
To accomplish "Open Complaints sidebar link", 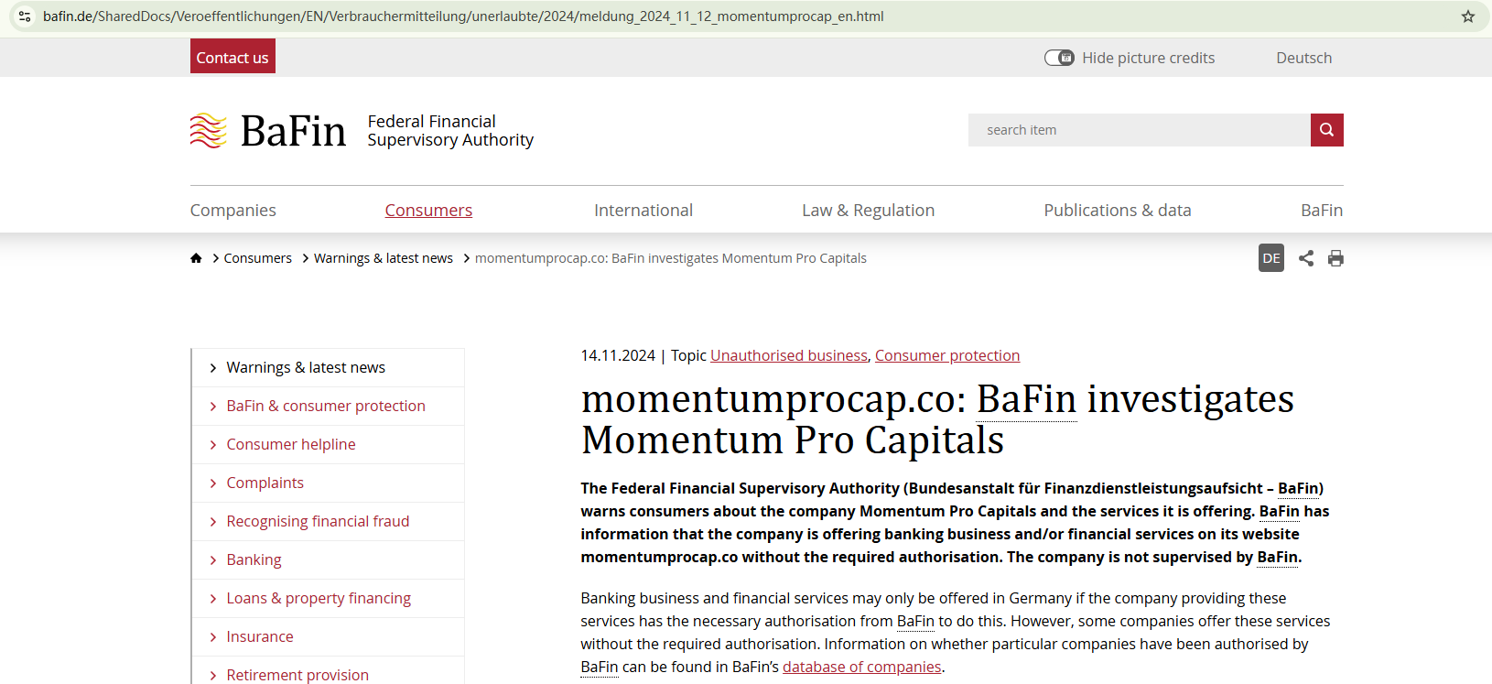I will point(265,483).
